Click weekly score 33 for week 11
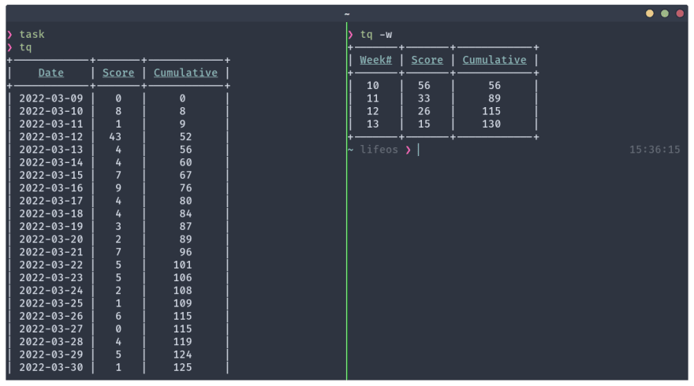The image size is (694, 386). pyautogui.click(x=424, y=98)
